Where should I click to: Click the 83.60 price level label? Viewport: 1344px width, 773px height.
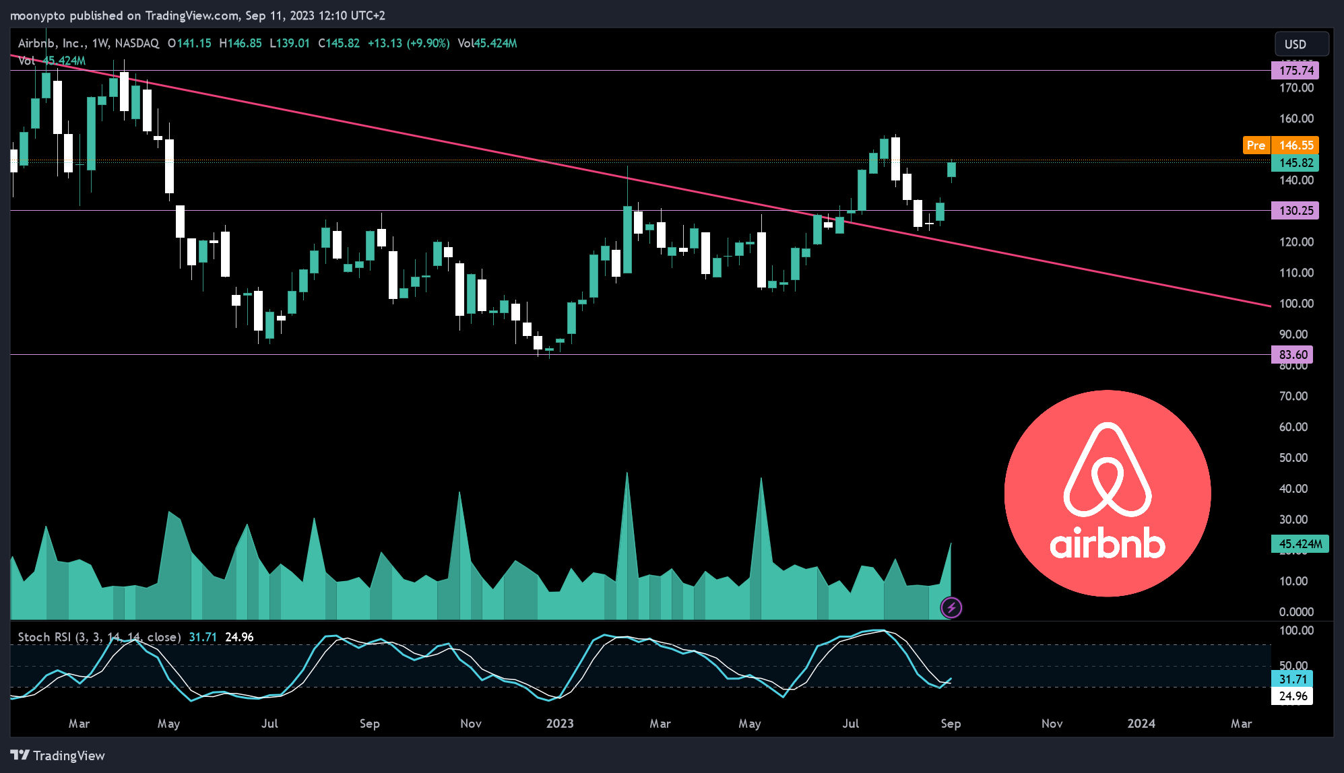(1293, 354)
